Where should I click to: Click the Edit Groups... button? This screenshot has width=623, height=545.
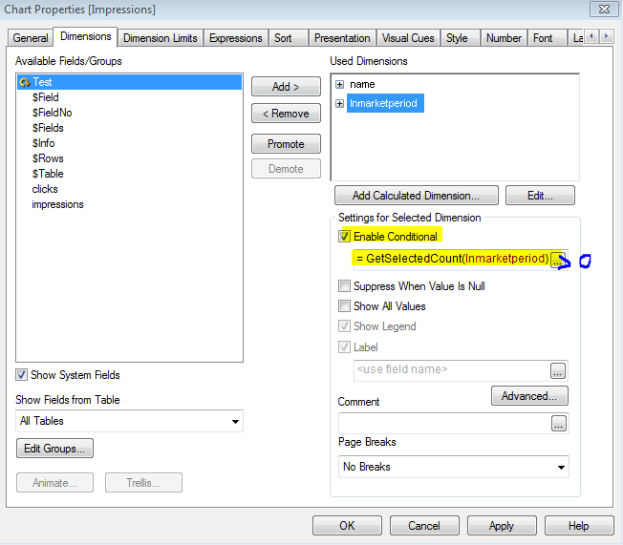54,449
